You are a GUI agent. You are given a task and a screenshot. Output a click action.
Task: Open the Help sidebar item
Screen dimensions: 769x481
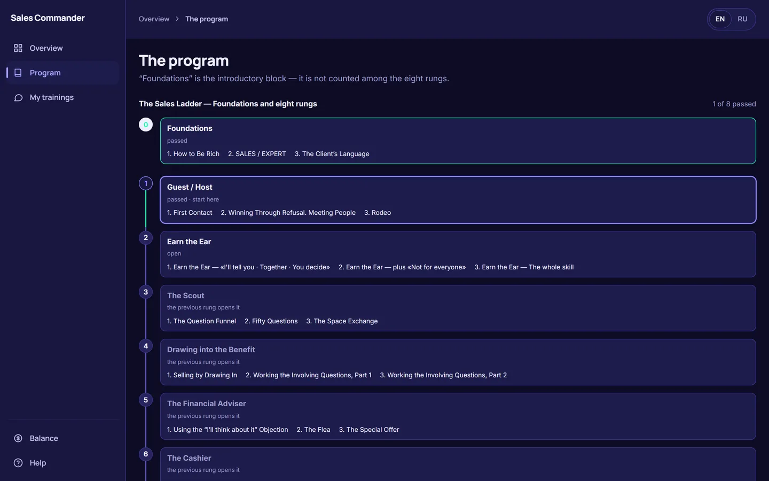coord(62,463)
